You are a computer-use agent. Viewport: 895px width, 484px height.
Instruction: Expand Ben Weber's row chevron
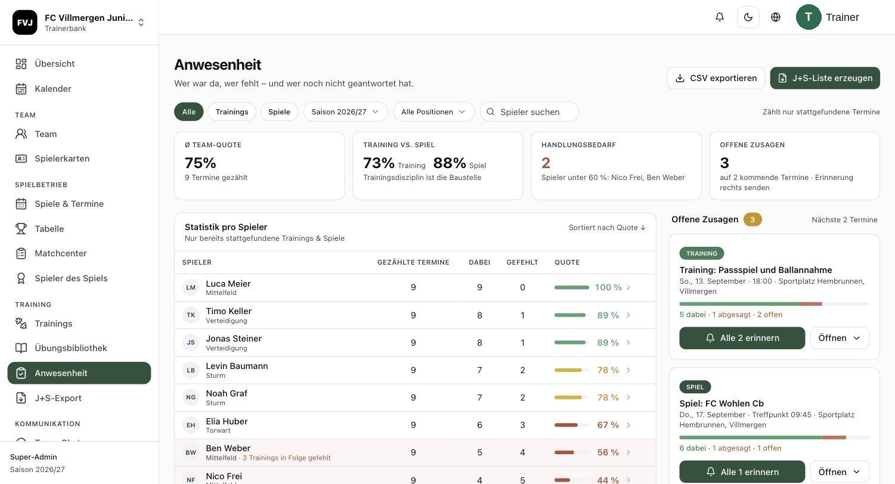pos(628,453)
